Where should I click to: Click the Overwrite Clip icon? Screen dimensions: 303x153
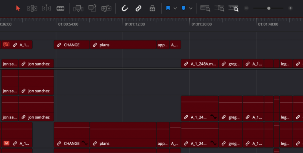point(92,8)
